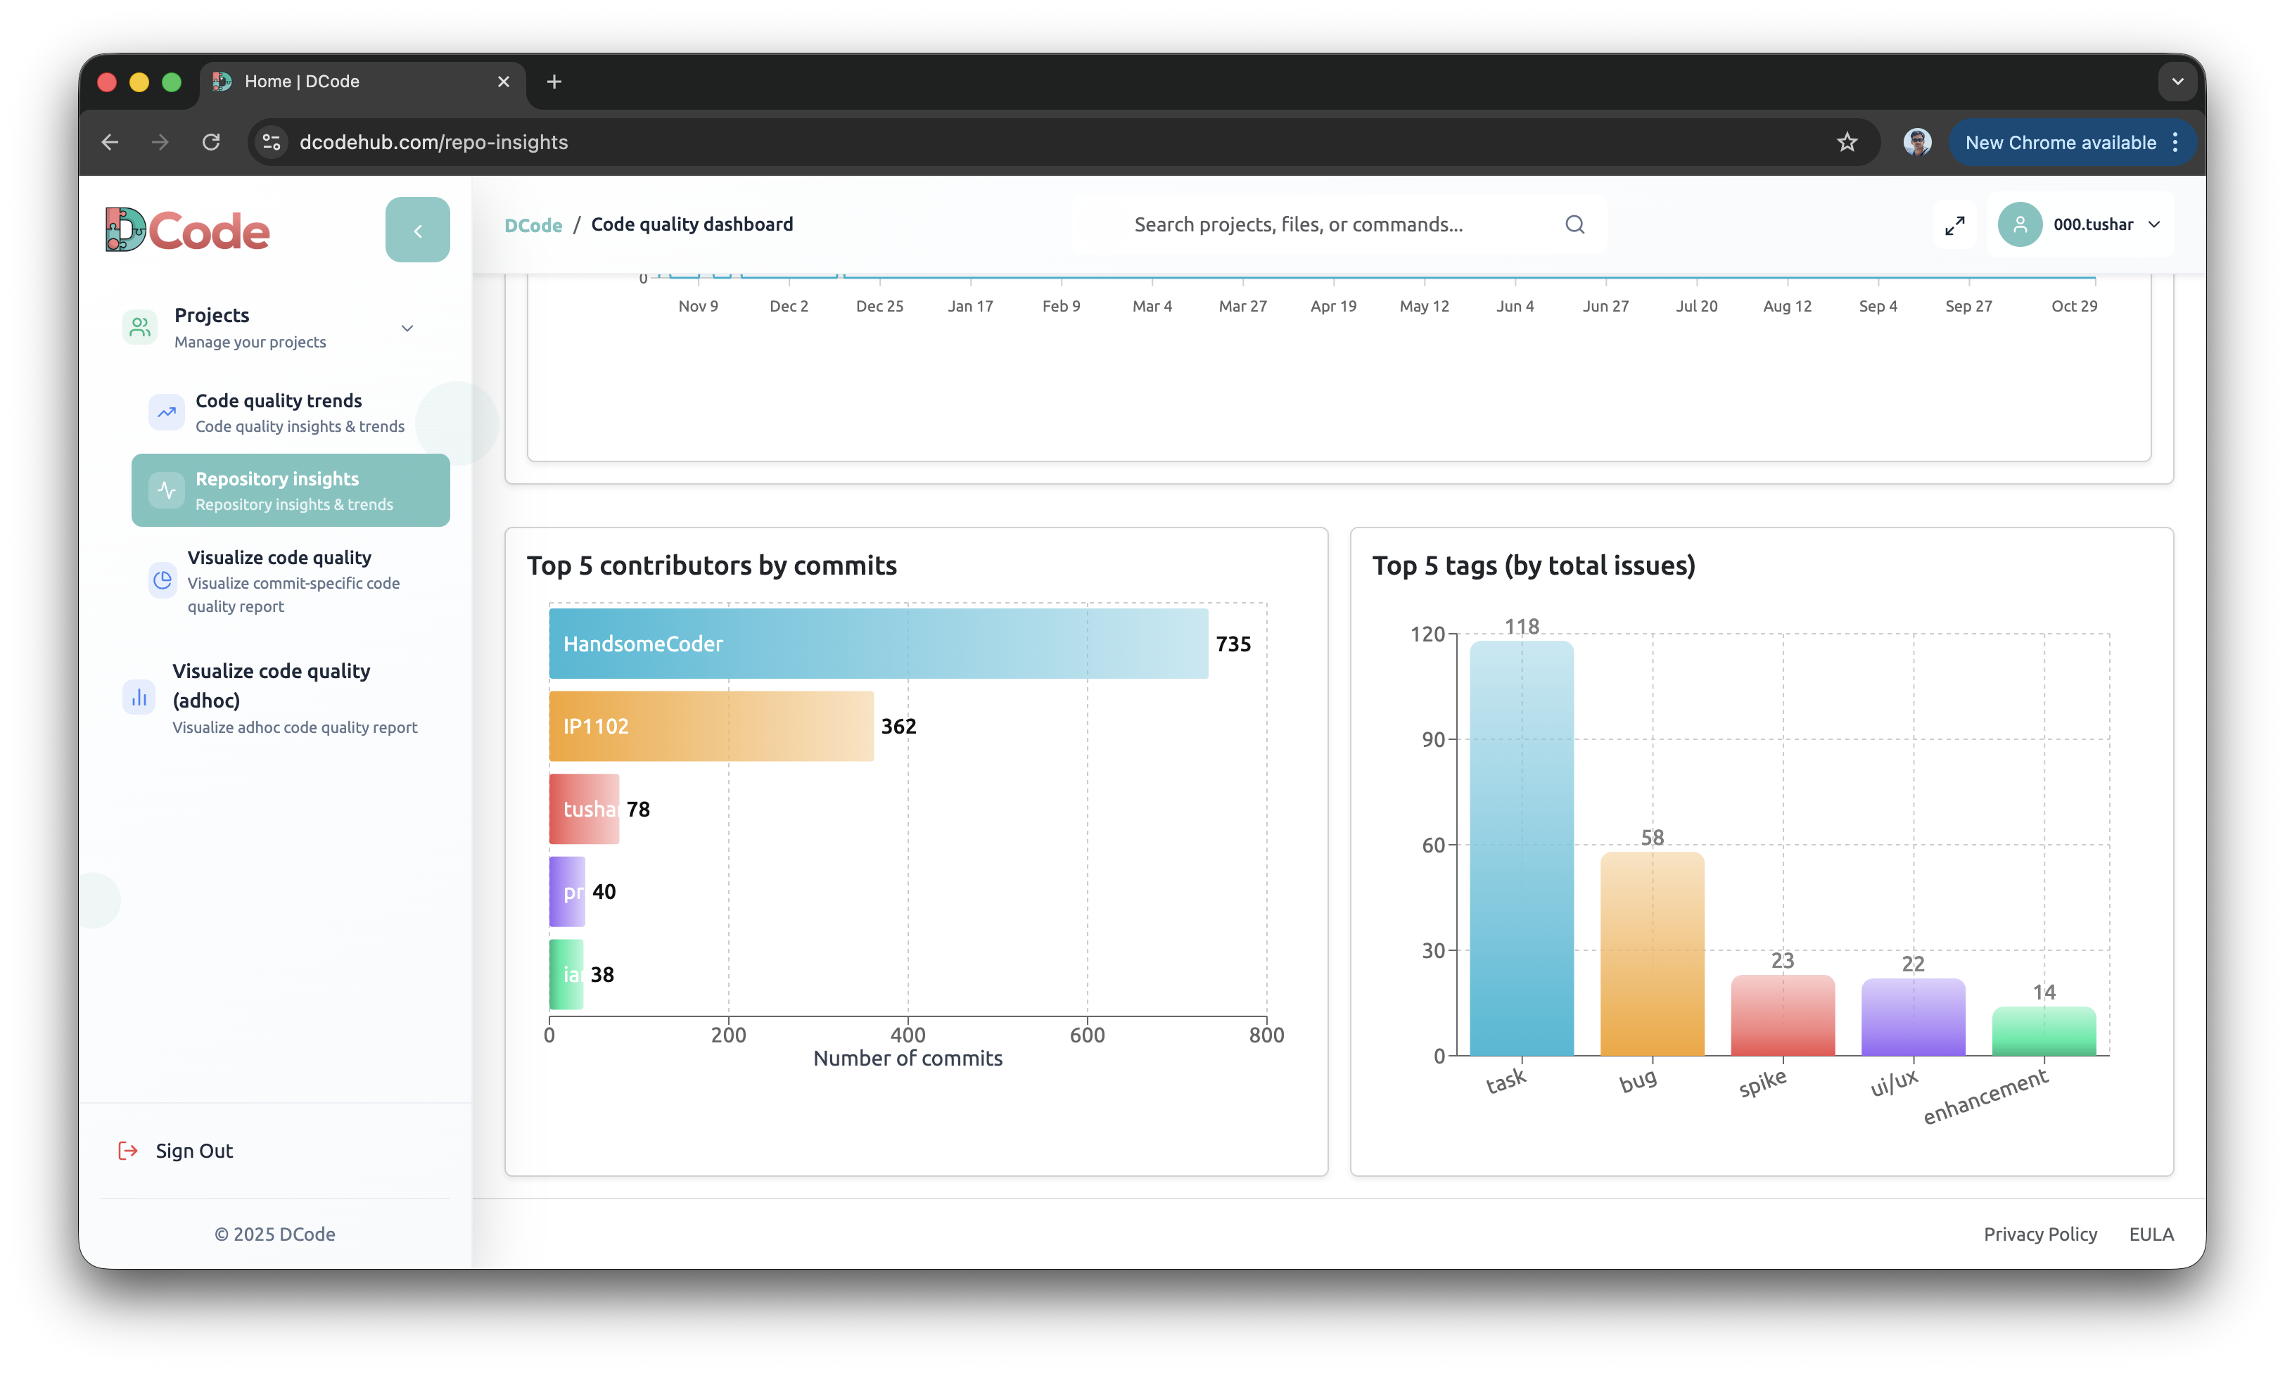2285x1373 pixels.
Task: Click the HandsomeCoder blue bar
Action: [877, 644]
